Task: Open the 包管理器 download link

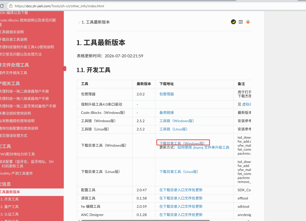Action: coord(167,94)
